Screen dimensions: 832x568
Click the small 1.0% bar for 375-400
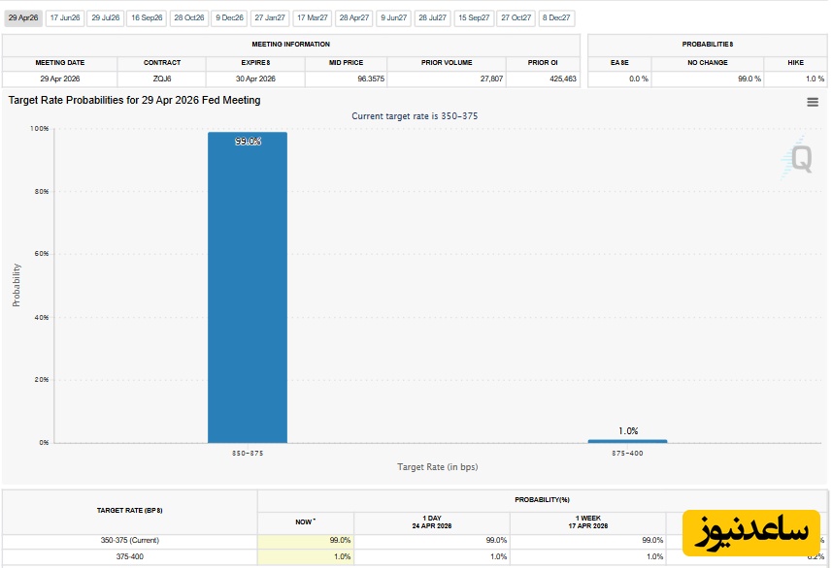[627, 441]
